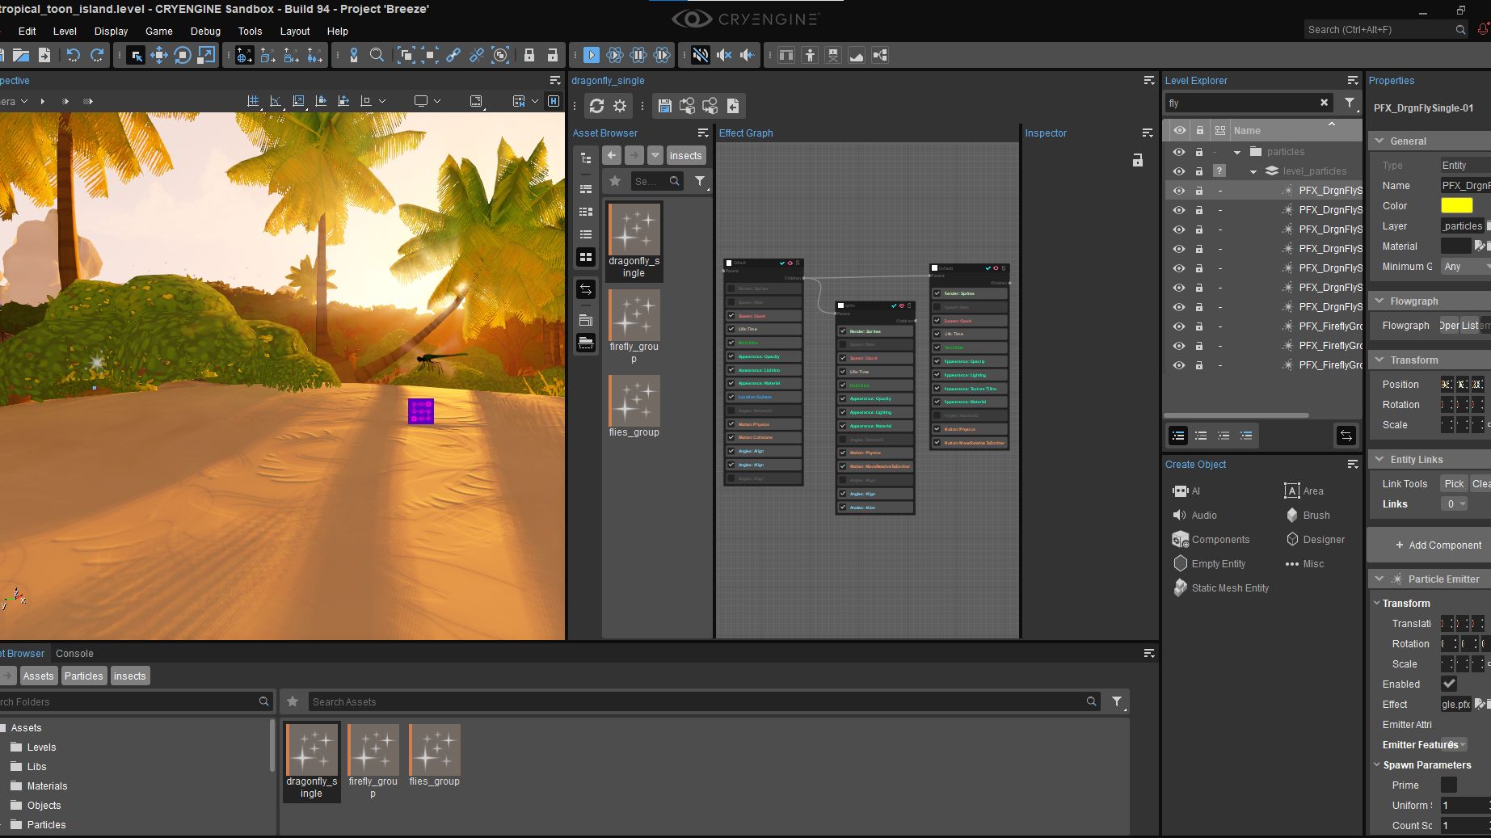The image size is (1491, 838).
Task: Switch to the Console tab
Action: tap(74, 654)
